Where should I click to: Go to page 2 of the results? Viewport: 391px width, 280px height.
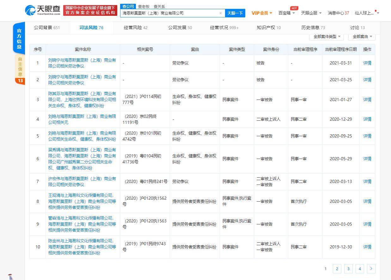(x=337, y=269)
